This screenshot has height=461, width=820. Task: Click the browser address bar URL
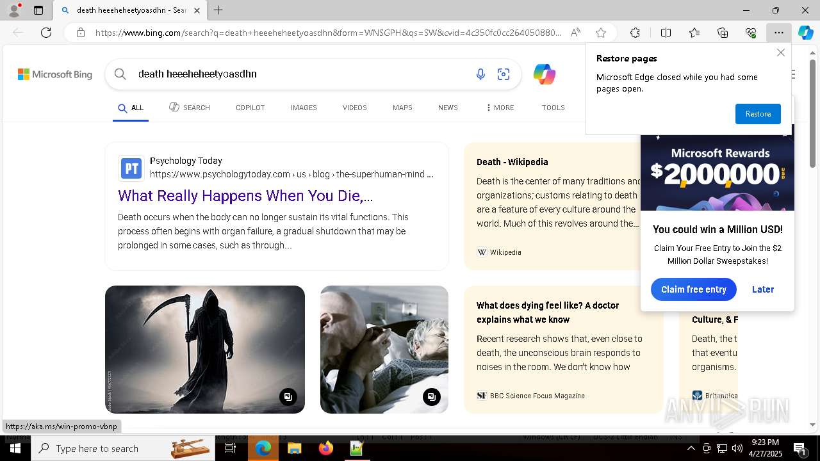(328, 33)
